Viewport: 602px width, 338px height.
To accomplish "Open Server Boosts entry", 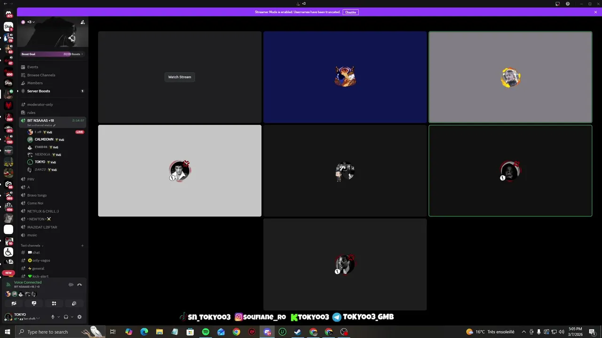I will coord(52,91).
